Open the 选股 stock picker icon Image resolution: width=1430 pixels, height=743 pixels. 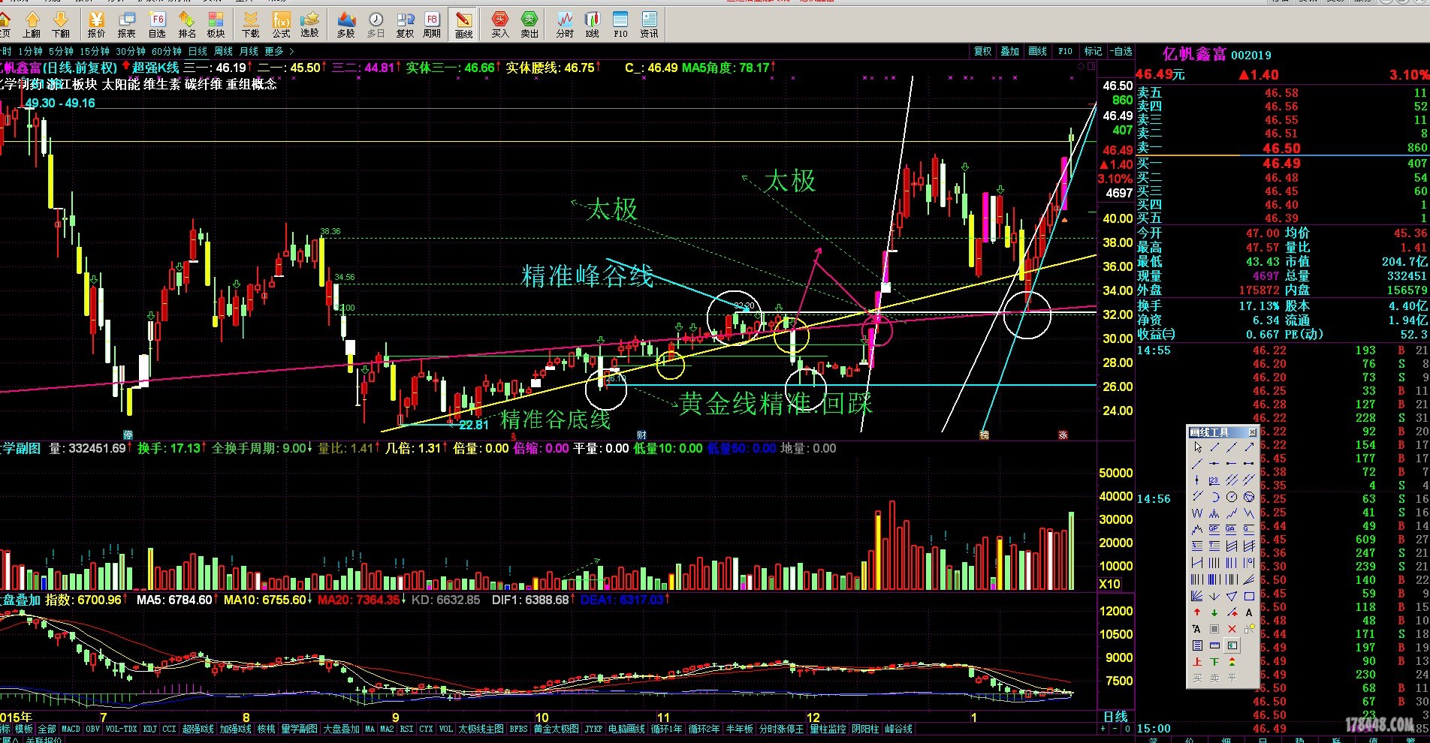[310, 25]
